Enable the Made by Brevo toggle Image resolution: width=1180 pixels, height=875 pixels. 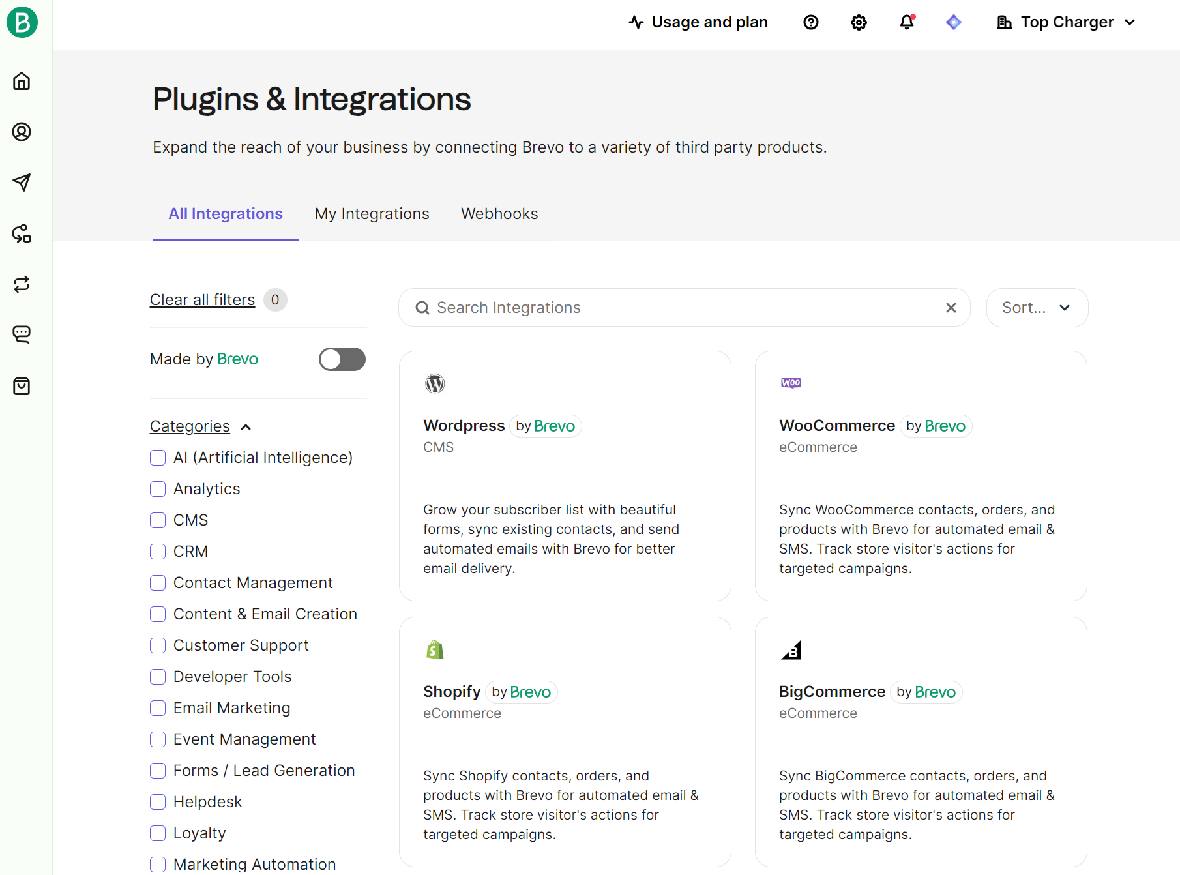click(x=342, y=359)
